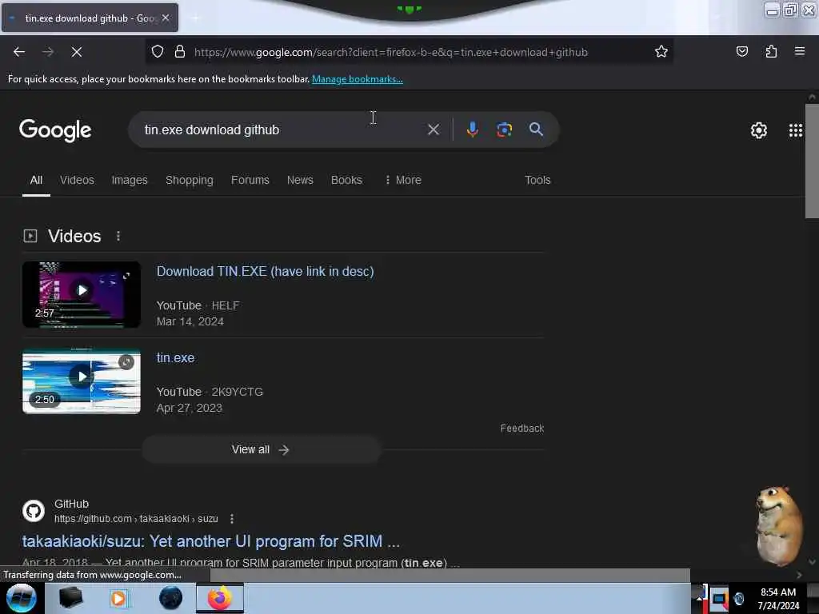
Task: Click the Google logo
Action: pos(55,130)
